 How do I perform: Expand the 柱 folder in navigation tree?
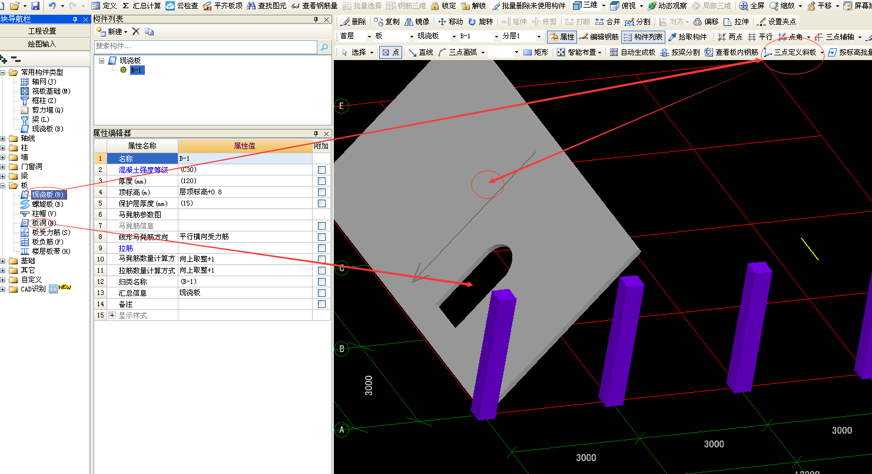(4, 148)
